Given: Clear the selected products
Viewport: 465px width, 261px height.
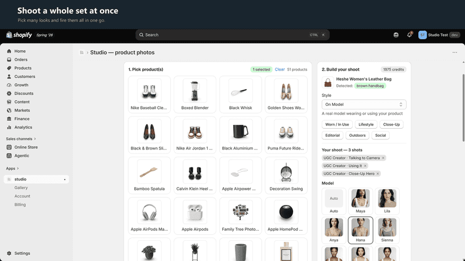Looking at the screenshot, I should (x=280, y=69).
